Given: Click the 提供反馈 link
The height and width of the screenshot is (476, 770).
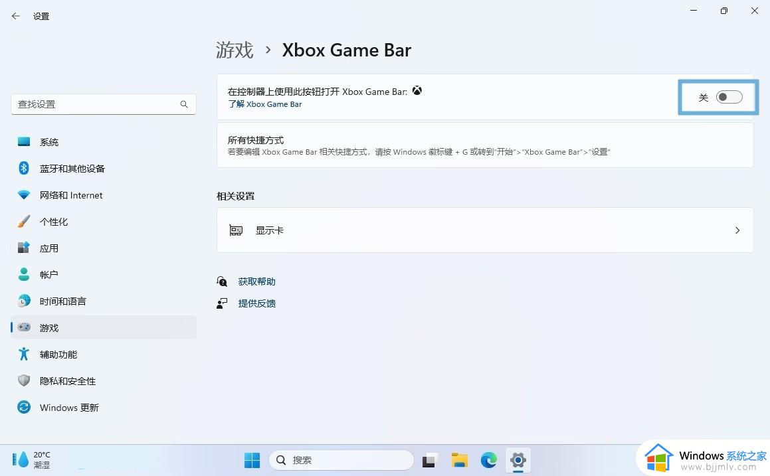Looking at the screenshot, I should [256, 303].
